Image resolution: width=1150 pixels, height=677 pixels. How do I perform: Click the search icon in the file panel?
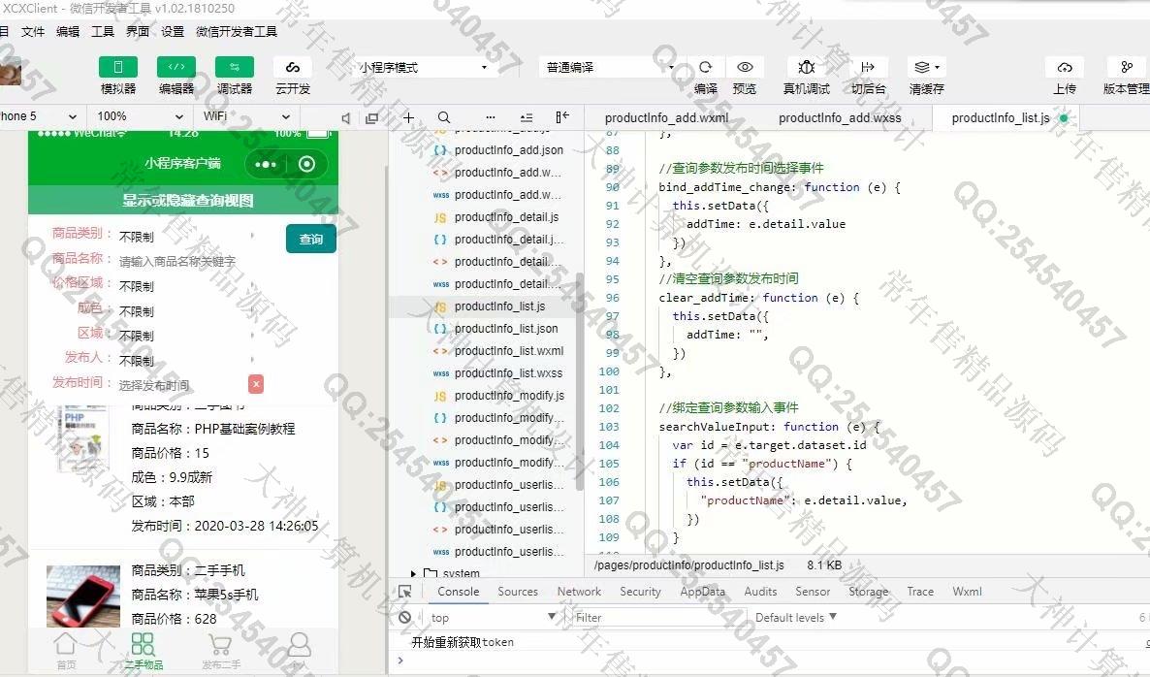444,117
